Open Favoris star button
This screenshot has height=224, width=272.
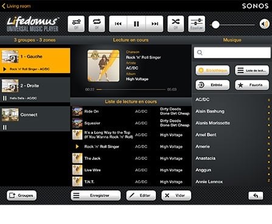pyautogui.click(x=252, y=85)
